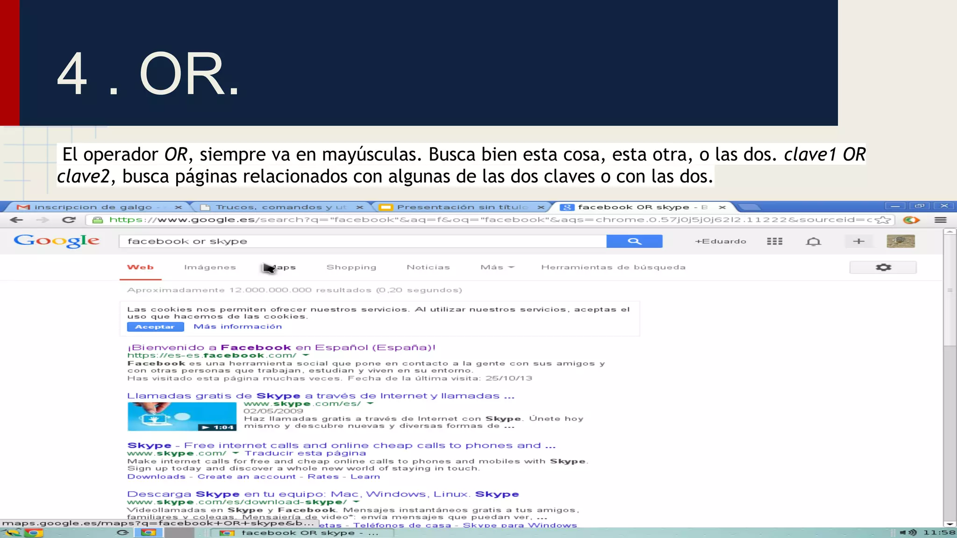
Task: Click Chrome icon in taskbar
Action: tap(33, 533)
